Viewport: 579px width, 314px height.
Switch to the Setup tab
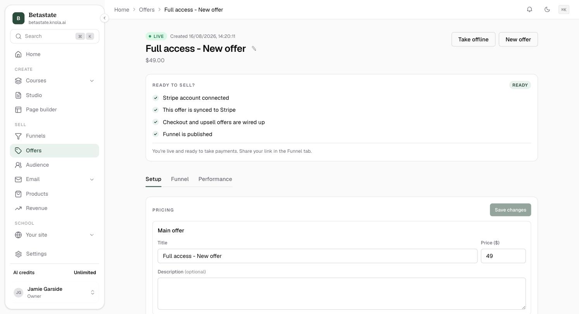tap(153, 179)
